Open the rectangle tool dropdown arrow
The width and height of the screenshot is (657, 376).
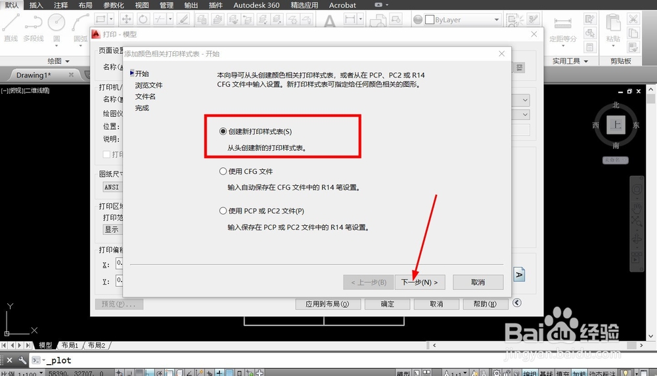tap(111, 19)
